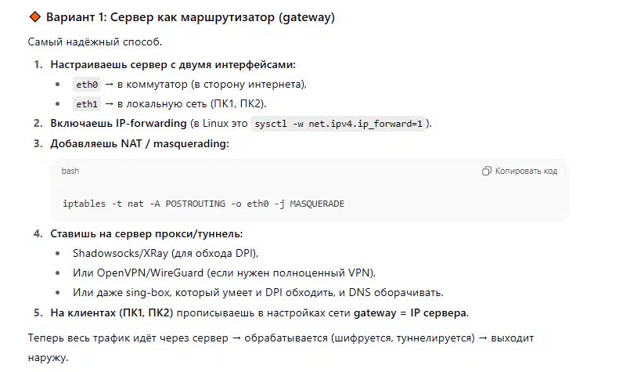
Task: Select the inline code "eth1" badge
Action: 86,103
